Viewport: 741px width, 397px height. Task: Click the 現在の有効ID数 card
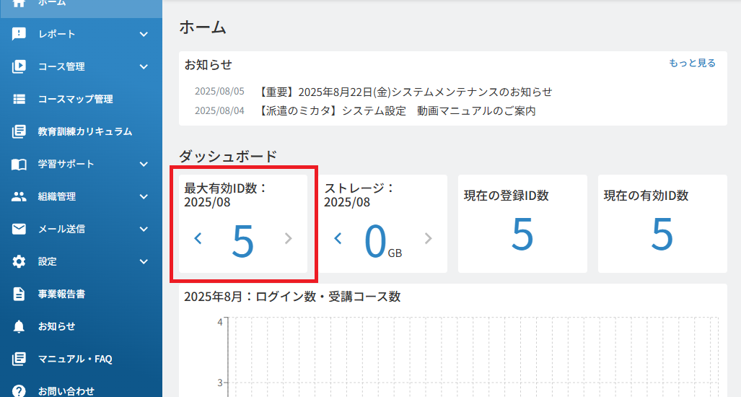coord(662,224)
